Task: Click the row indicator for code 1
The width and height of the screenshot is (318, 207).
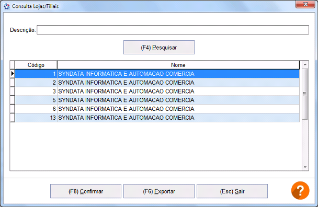Action: [13, 74]
